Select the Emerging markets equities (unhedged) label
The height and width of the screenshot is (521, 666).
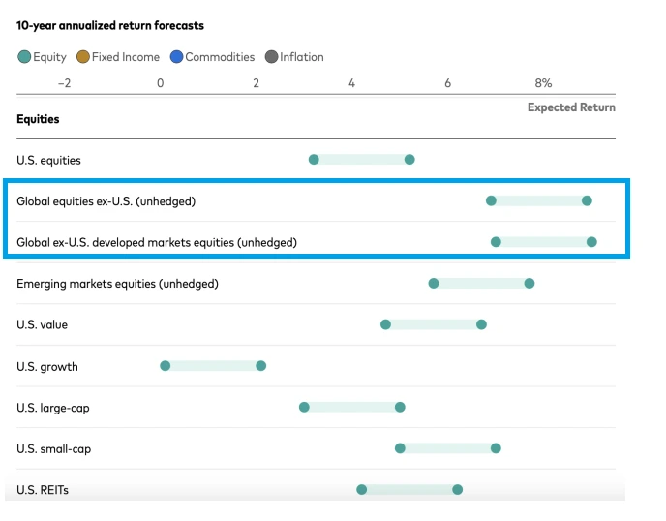[117, 284]
